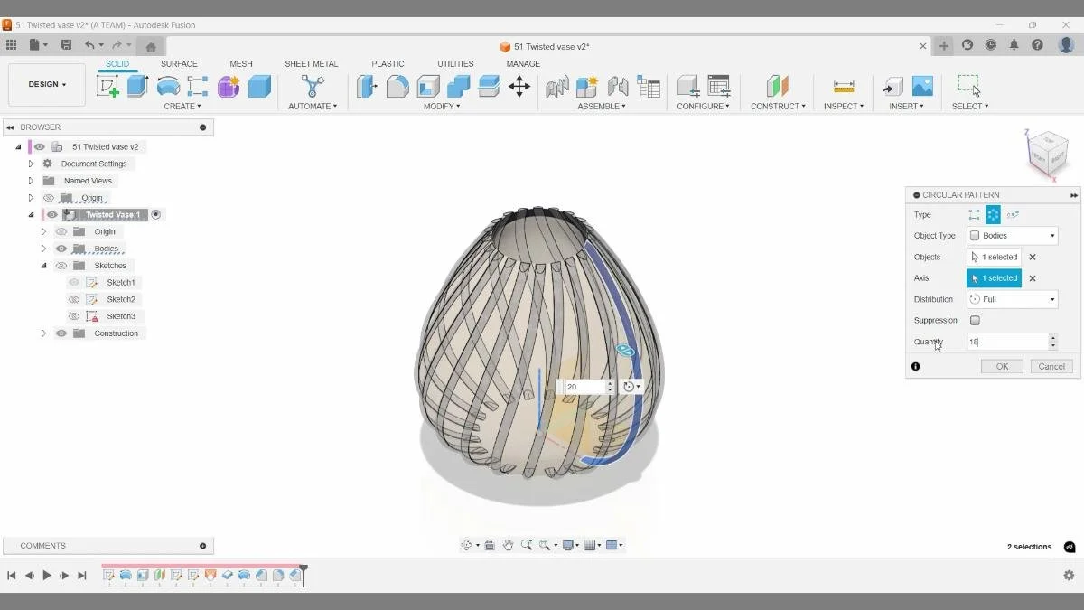Click the Insert Derive icon

coord(892,86)
